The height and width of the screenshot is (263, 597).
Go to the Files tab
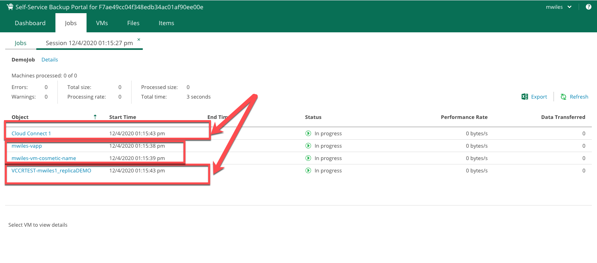133,23
